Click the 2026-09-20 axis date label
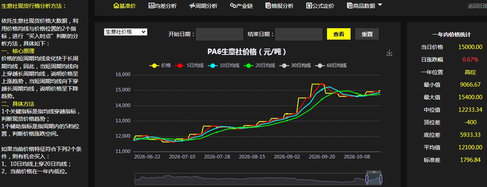 pos(322,156)
